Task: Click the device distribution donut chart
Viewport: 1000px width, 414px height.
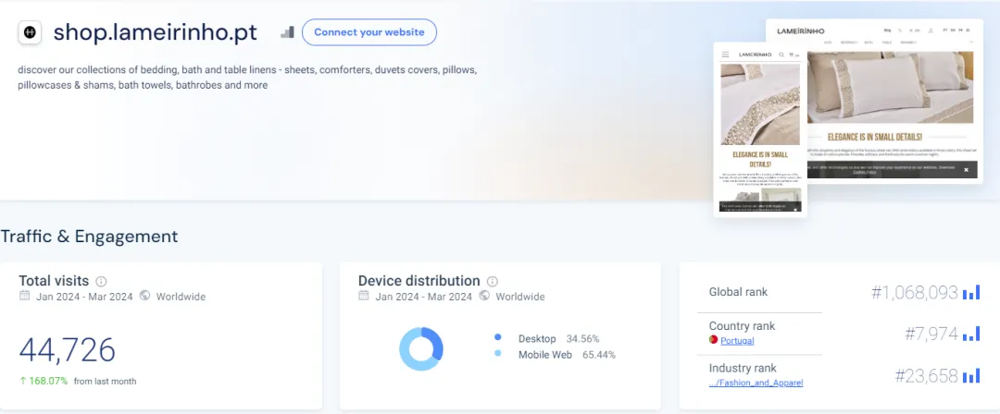Action: 421,348
